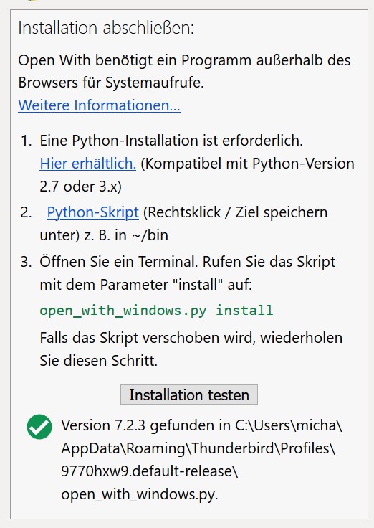Click the Open With benötigt ein Programm paragraph
The height and width of the screenshot is (528, 374).
184,71
